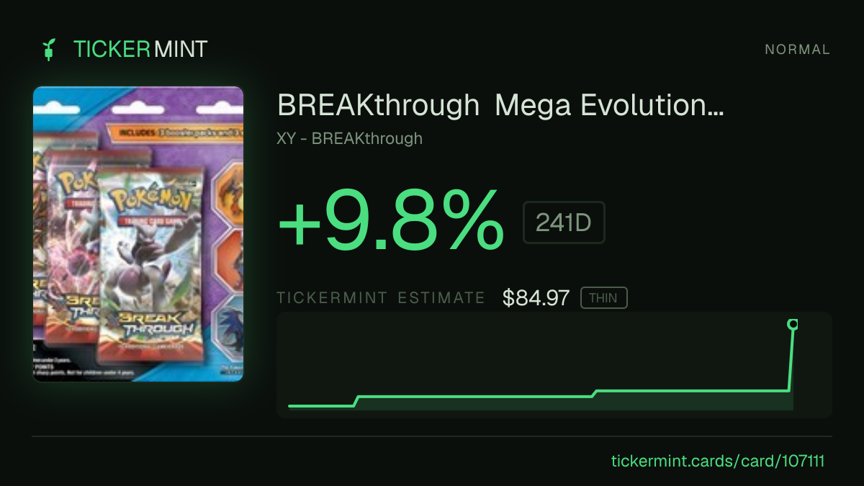Screen dimensions: 864x486
Task: Select the 241D time range badge
Action: point(564,222)
